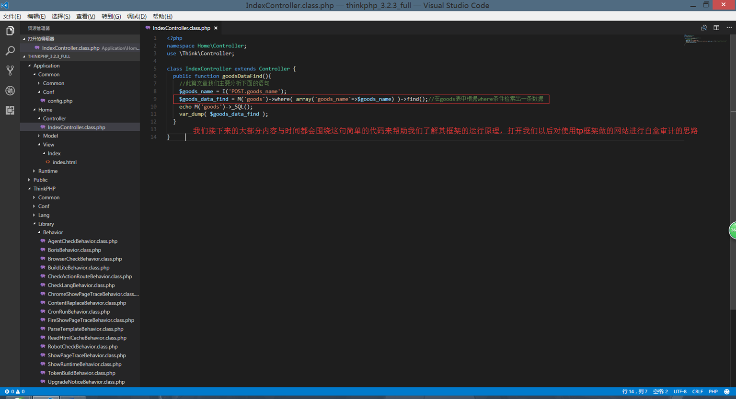Open the Source Control (Git) view

coord(10,70)
